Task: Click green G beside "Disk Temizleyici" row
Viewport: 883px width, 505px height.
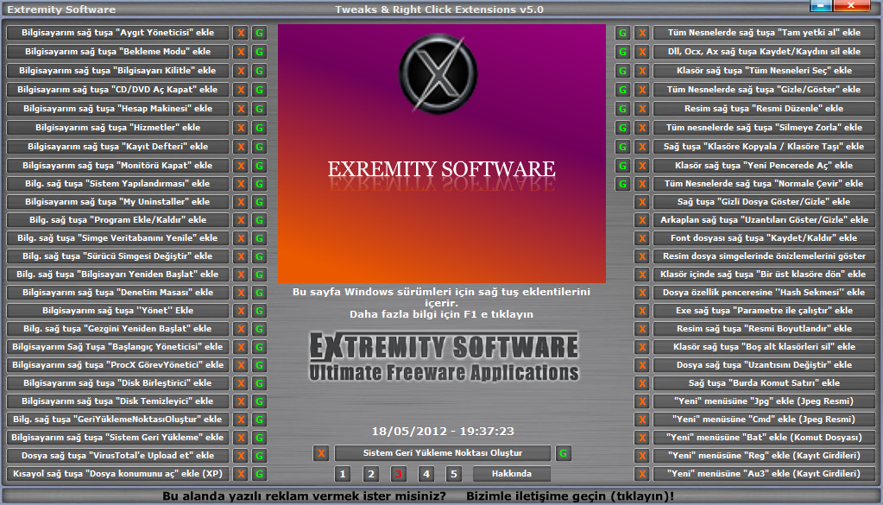Action: [260, 401]
